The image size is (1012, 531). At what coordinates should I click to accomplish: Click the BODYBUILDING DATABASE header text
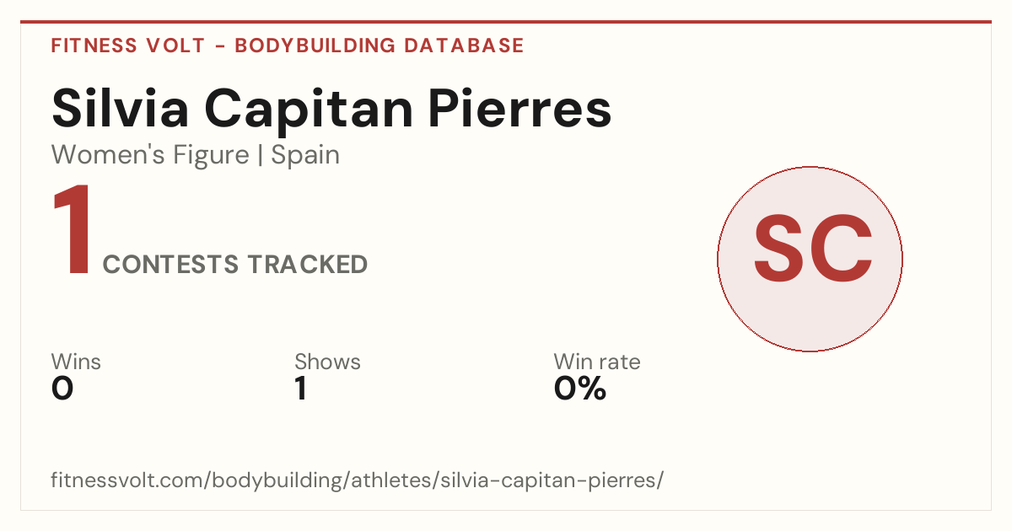click(x=379, y=46)
